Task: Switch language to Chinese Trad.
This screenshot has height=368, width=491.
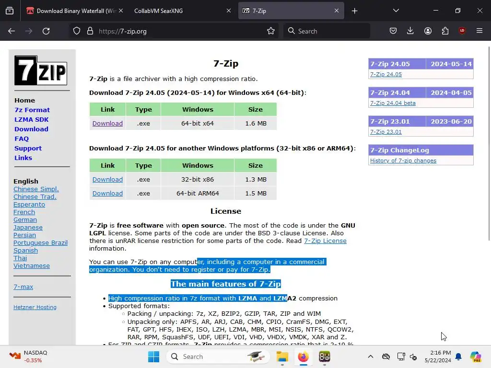Action: point(35,197)
